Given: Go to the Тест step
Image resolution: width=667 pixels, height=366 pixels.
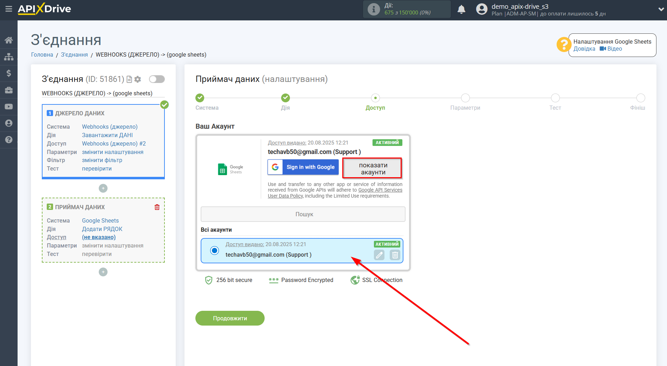Looking at the screenshot, I should (x=555, y=98).
